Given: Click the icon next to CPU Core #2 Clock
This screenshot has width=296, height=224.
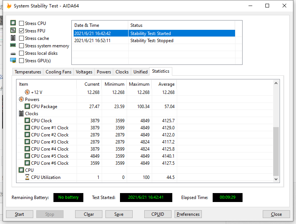Looking at the screenshot, I should [x=27, y=135].
